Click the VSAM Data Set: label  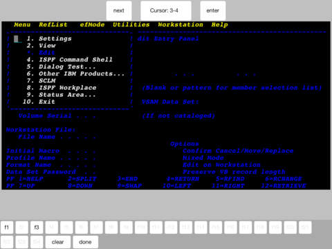170,102
